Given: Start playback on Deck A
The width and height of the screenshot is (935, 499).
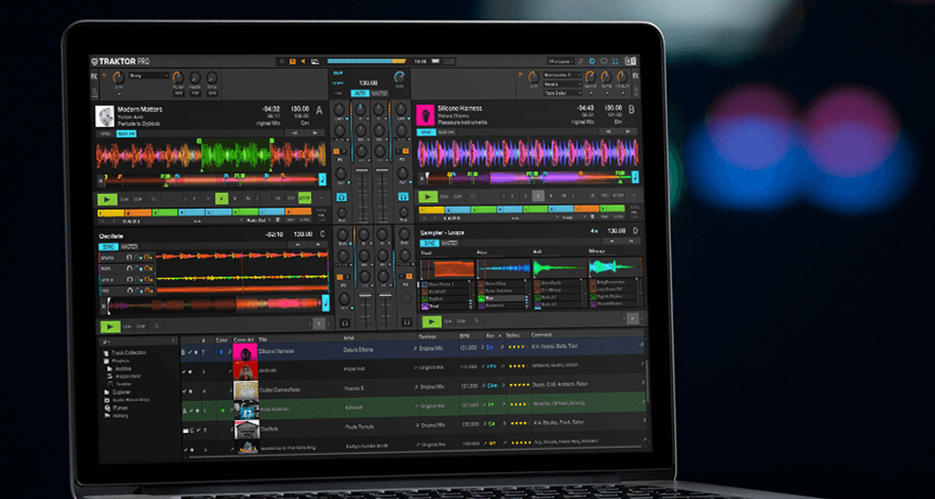Looking at the screenshot, I should point(107,199).
